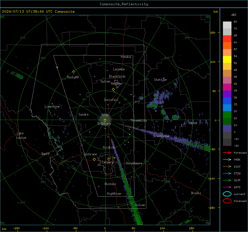Pick the purple 36-39 dBZ swatch
Image resolution: width=248 pixels, height=232 pixels.
pyautogui.click(x=227, y=94)
